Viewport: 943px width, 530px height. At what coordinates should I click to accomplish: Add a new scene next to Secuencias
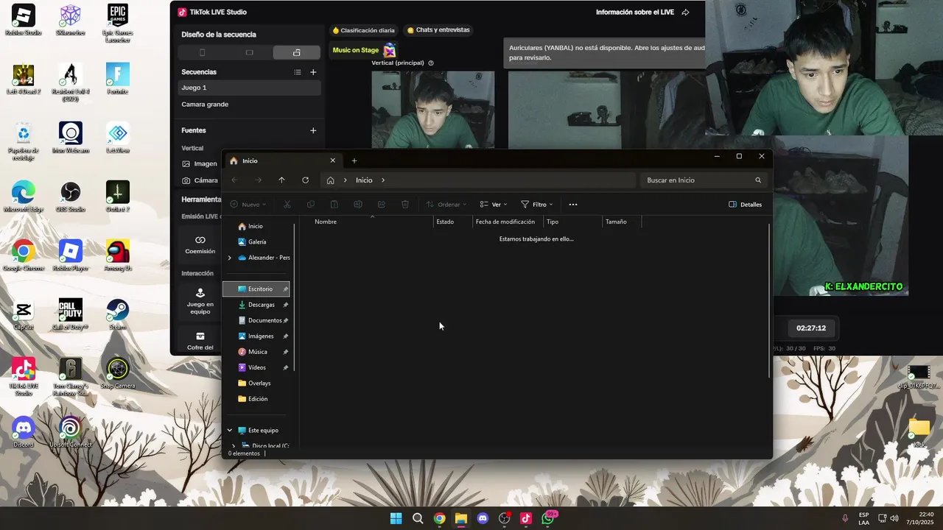313,72
